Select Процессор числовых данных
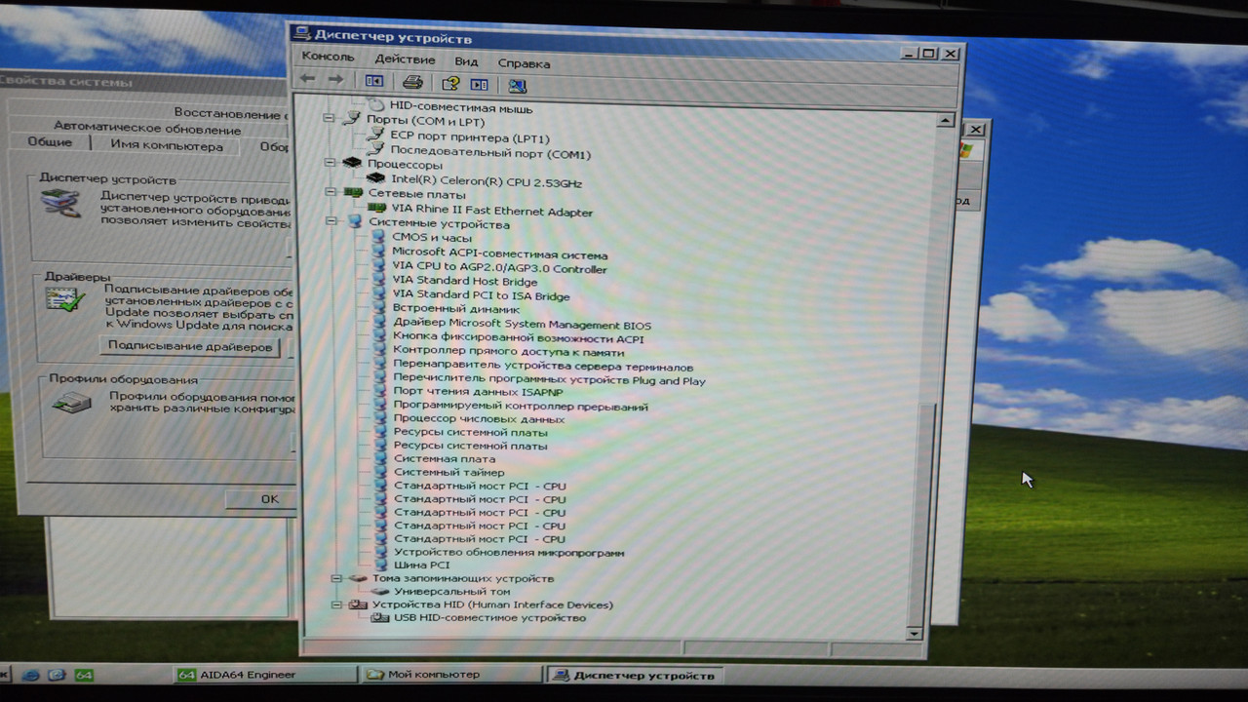1248x702 pixels. [x=479, y=418]
